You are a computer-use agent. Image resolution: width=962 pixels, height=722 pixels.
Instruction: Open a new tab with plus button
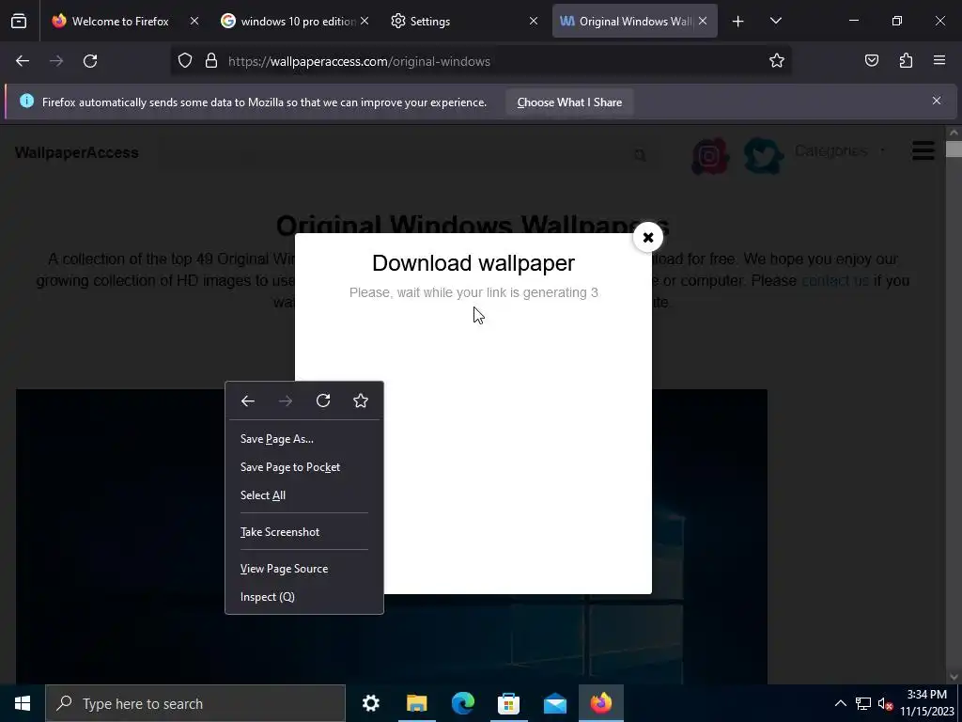tap(738, 22)
